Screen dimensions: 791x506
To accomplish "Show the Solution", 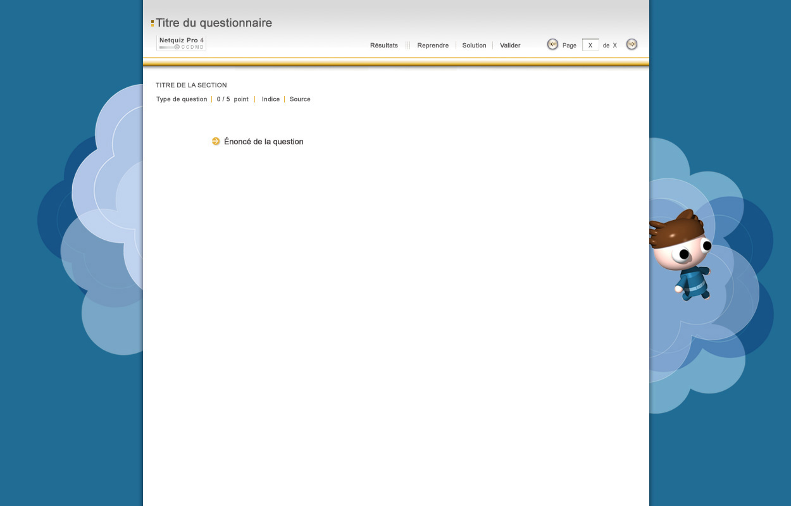I will pyautogui.click(x=474, y=46).
